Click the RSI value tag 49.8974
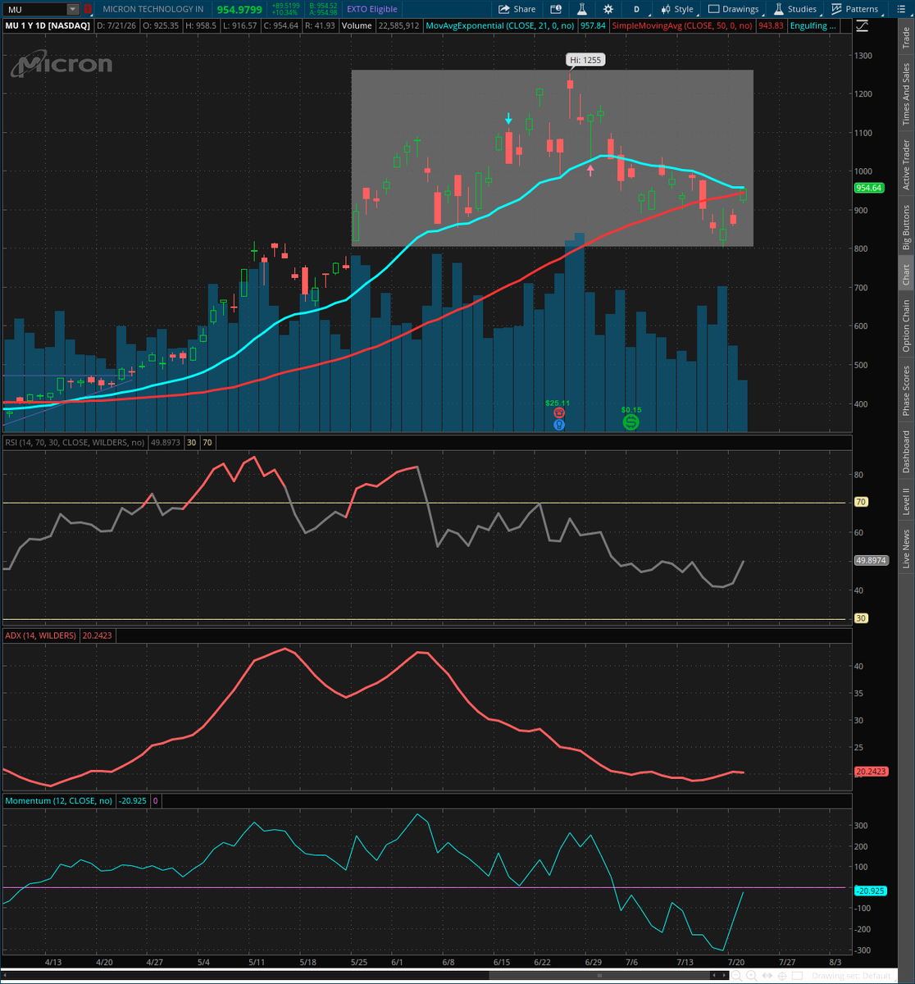Image resolution: width=915 pixels, height=984 pixels. [x=872, y=560]
